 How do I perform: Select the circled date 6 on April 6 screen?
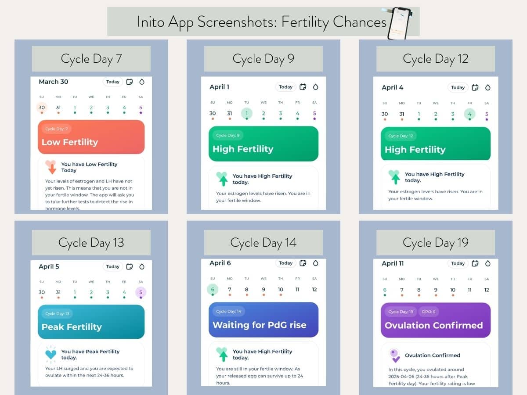[213, 289]
